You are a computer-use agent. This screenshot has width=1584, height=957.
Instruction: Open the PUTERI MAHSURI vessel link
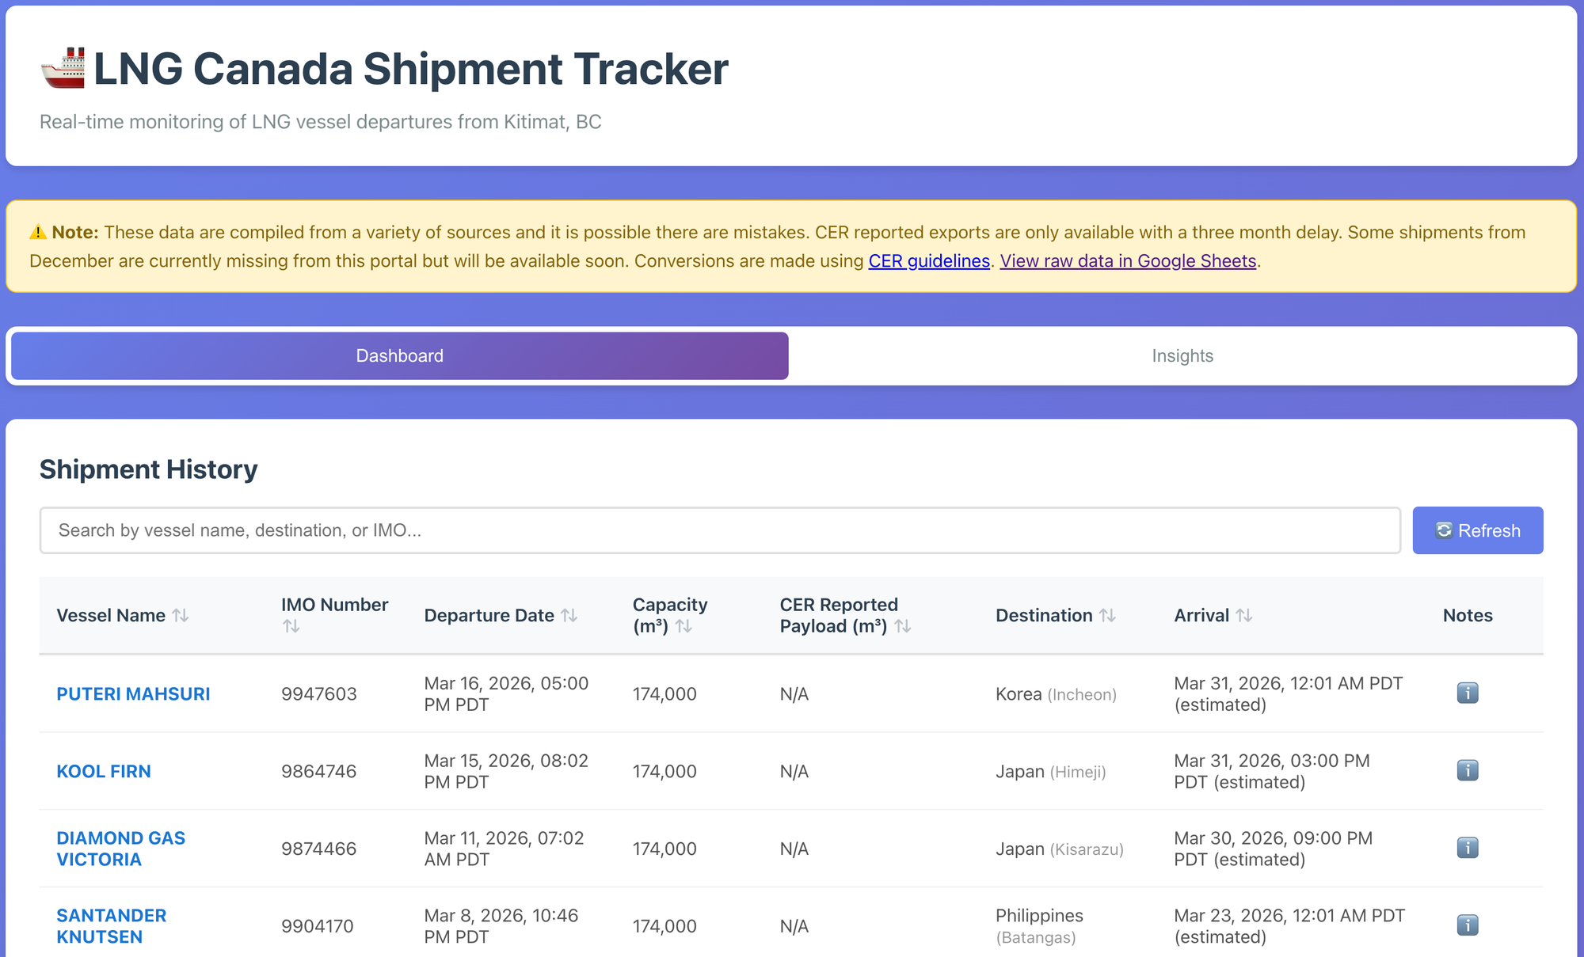(133, 694)
